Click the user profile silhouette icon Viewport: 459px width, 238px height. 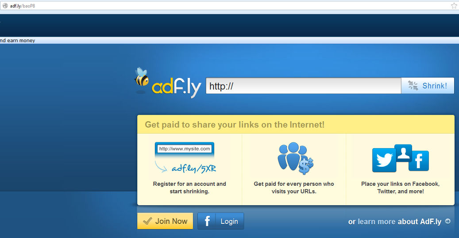[x=403, y=153]
